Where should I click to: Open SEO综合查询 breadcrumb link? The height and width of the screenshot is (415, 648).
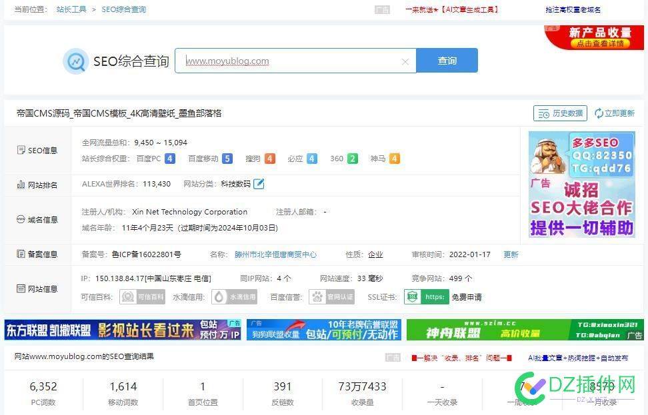pos(123,9)
